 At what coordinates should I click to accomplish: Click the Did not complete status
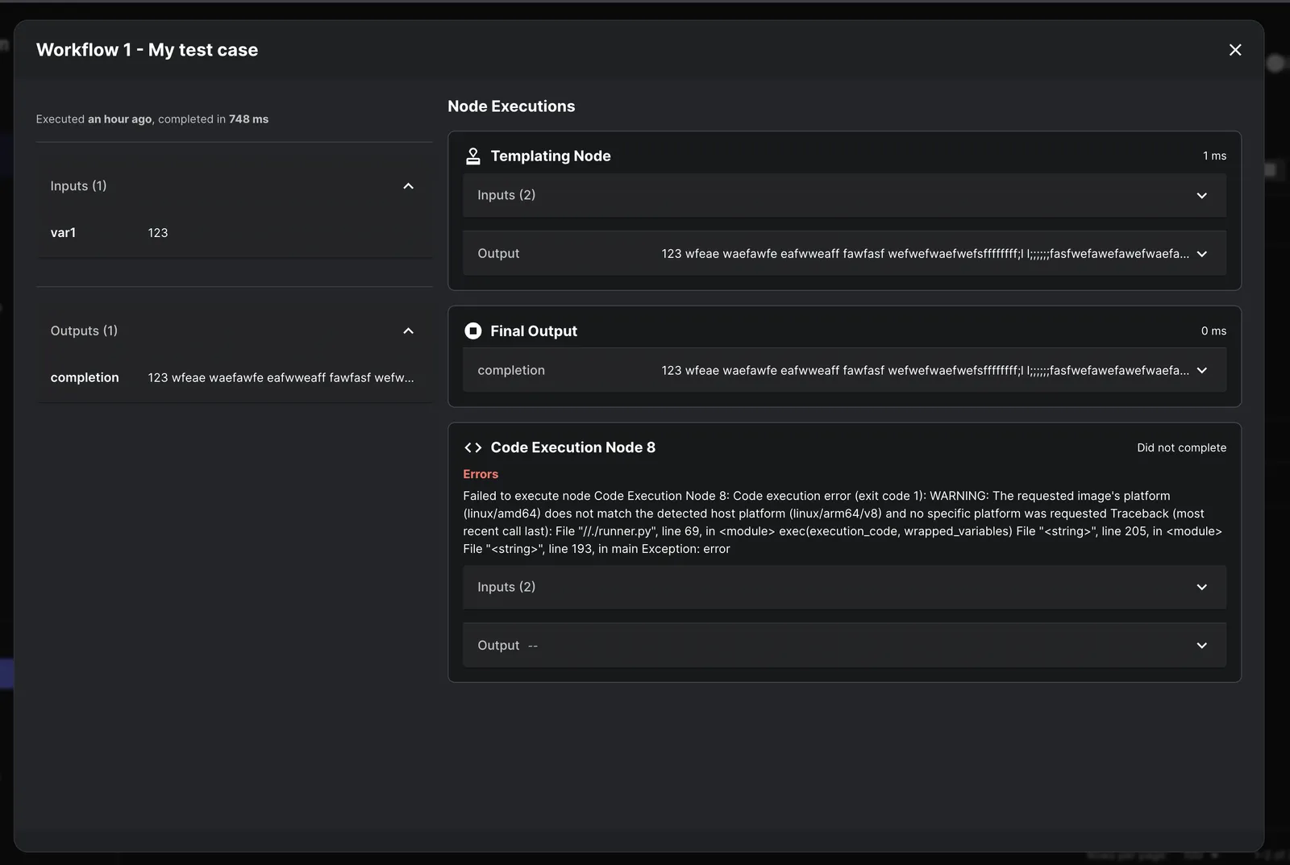1181,447
